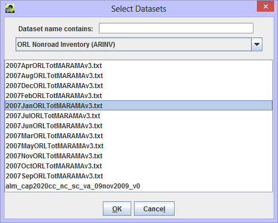Confirm selection with OK button
Viewport: 278px width, 223px height.
click(117, 209)
